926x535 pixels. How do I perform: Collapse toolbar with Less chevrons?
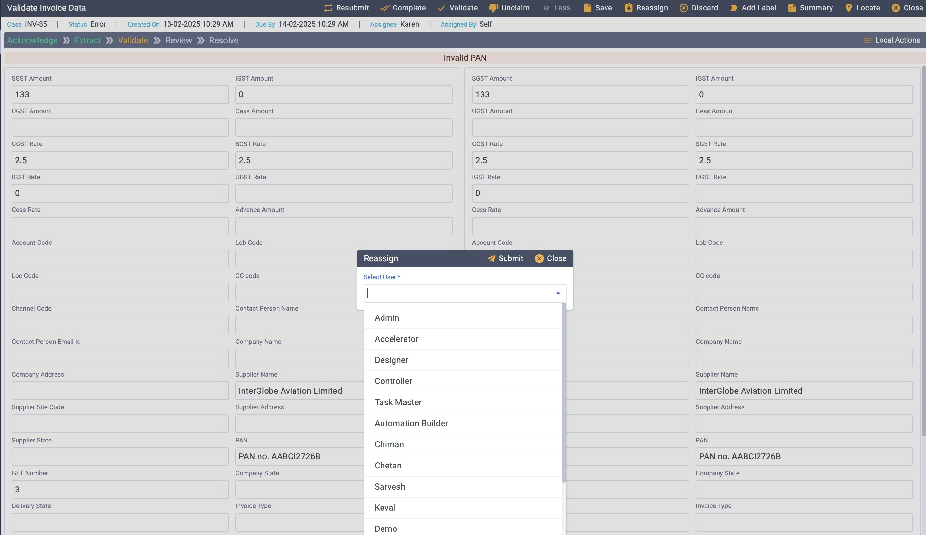[546, 8]
